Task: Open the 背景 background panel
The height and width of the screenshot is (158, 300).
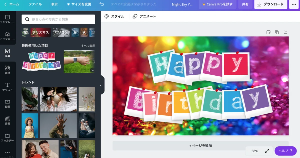Action: (x=7, y=121)
